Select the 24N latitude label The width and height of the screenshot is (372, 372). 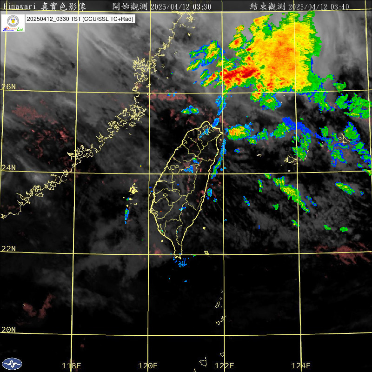pos(8,167)
